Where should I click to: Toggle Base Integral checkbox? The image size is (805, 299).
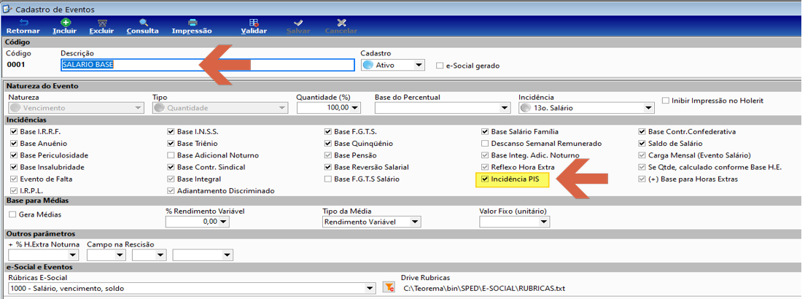pos(171,179)
